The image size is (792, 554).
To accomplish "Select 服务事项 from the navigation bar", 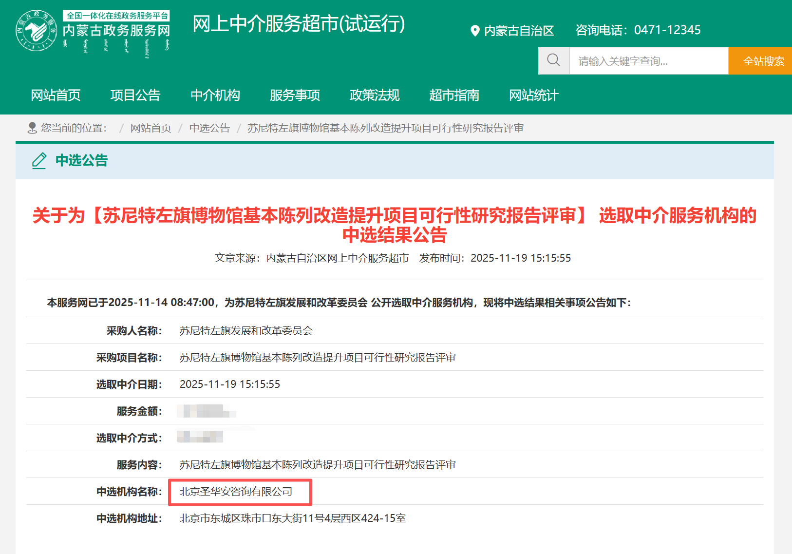I will 294,96.
